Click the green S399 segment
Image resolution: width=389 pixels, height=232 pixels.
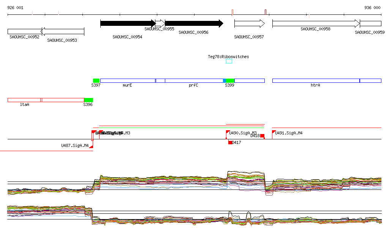pos(230,80)
